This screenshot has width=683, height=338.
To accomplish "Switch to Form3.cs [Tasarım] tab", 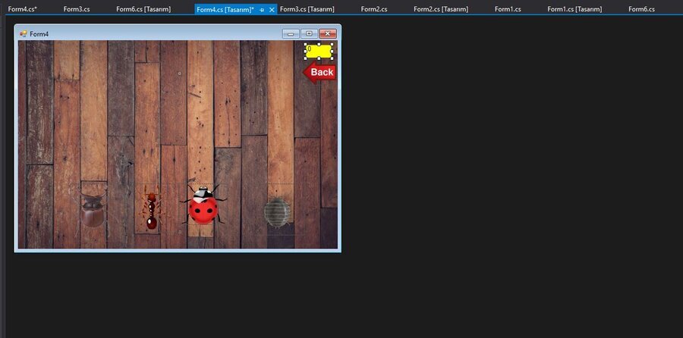I will 307,9.
